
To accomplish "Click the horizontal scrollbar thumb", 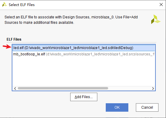I will point(63,88).
